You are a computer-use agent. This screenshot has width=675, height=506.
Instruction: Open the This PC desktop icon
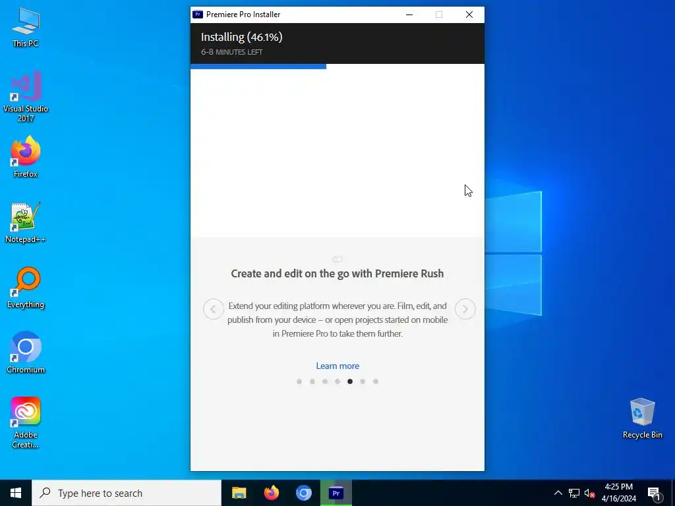pos(26,26)
